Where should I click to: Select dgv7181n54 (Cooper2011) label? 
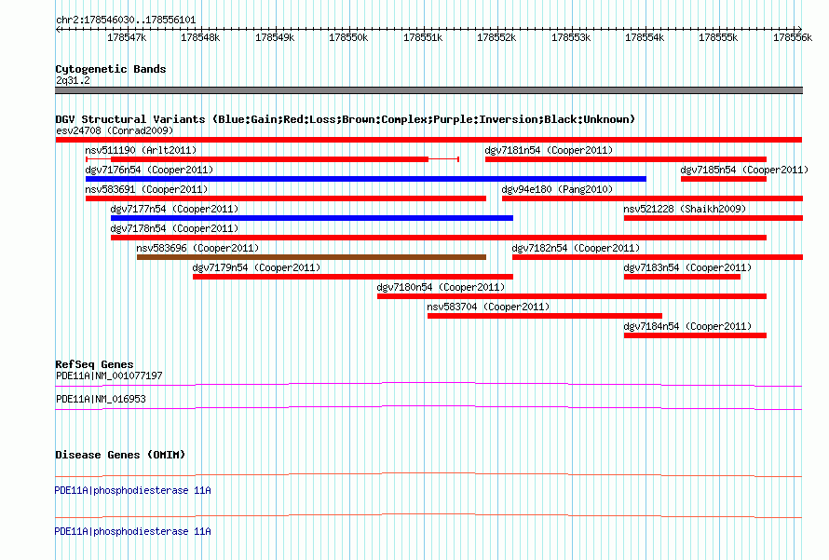pos(549,150)
